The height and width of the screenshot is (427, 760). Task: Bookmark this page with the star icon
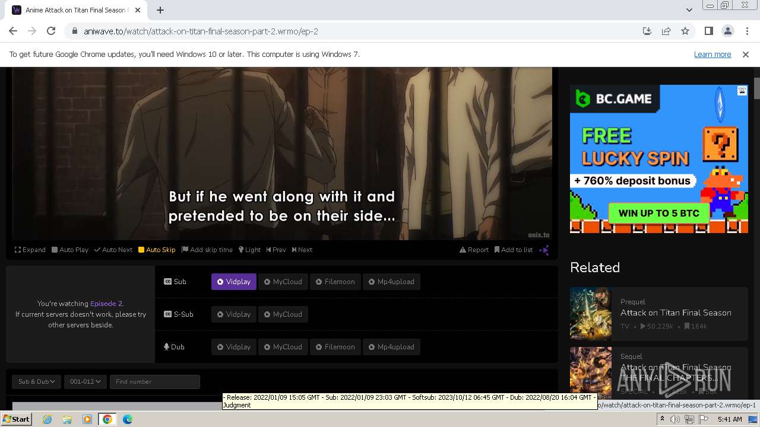coord(685,31)
